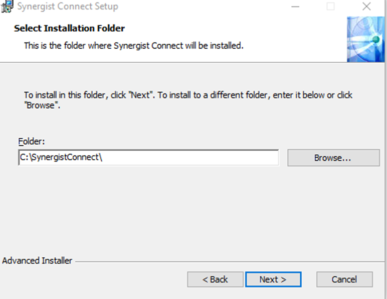Close the Synergist Connect Setup window
Image resolution: width=387 pixels, height=299 pixels.
366,7
